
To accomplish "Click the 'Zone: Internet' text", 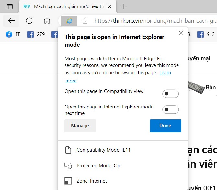I will [x=92, y=181].
